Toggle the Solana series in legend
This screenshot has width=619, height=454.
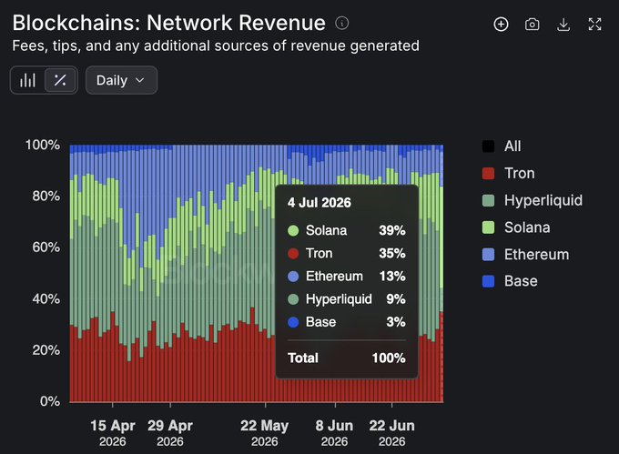pos(516,227)
